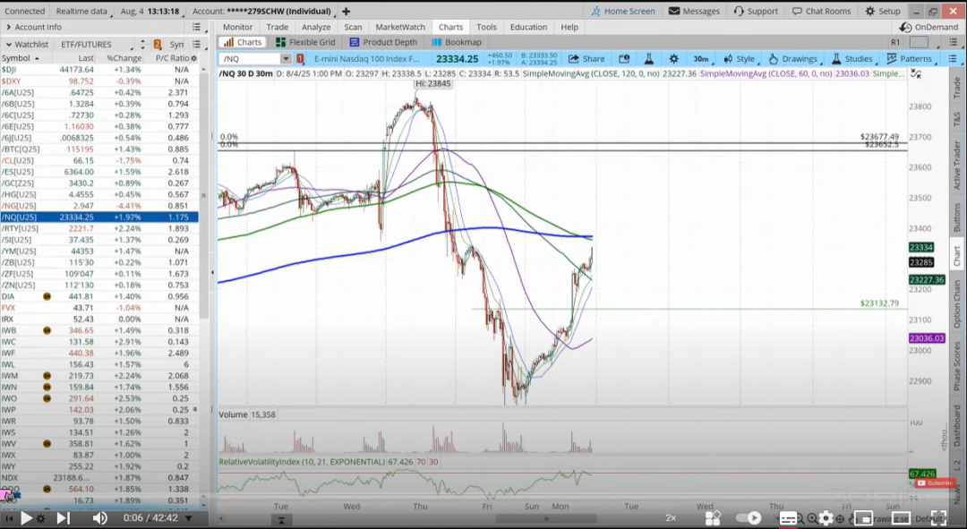Open the Option Chain sidebar tab
The height and width of the screenshot is (529, 967).
click(x=956, y=304)
